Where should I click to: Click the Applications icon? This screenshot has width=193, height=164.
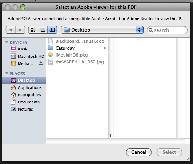point(13,87)
